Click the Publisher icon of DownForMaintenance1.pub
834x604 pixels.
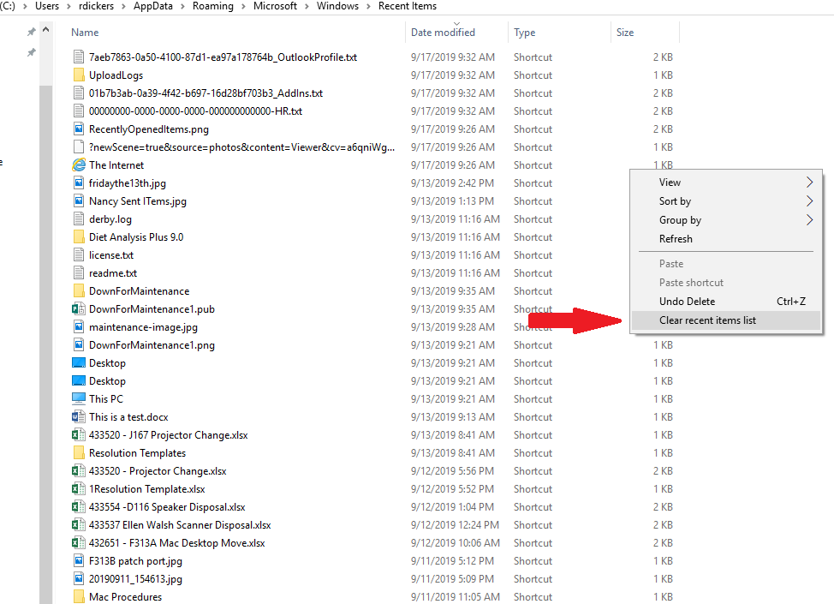[79, 309]
